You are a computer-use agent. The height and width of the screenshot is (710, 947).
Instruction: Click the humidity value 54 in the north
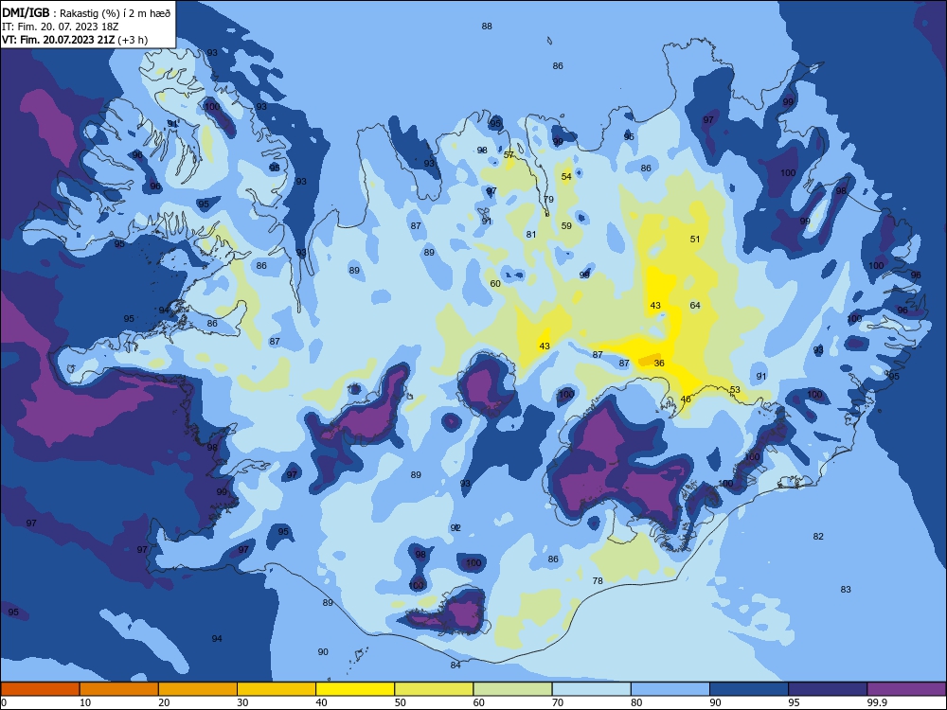[566, 176]
